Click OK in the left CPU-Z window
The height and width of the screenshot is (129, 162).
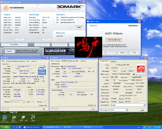pos(44,109)
